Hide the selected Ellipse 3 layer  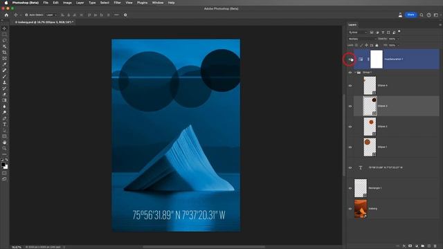350,106
